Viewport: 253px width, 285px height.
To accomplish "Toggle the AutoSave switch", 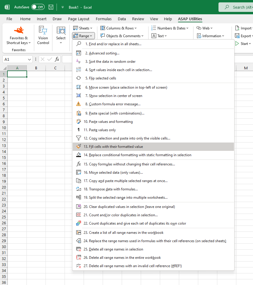I will pyautogui.click(x=38, y=7).
